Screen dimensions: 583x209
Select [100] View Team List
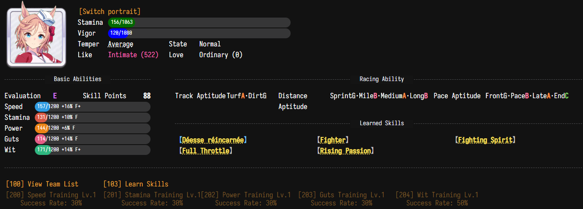[x=42, y=184]
